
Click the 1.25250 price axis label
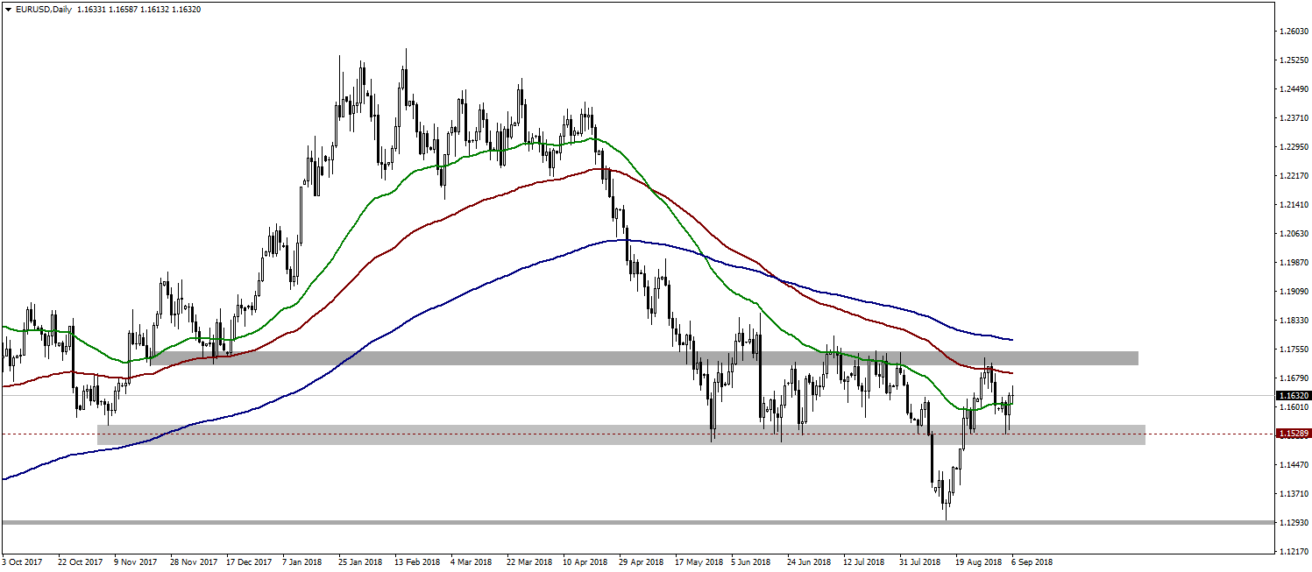point(1294,60)
